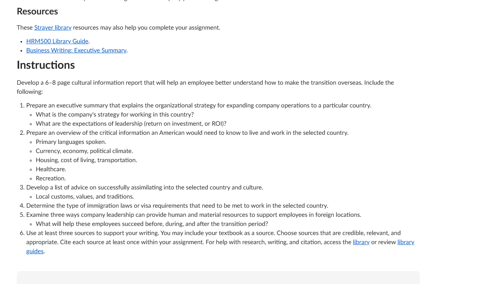This screenshot has width=478, height=284.
Task: Click 'Local customs, values, and traditions.' text
Action: pos(85,197)
